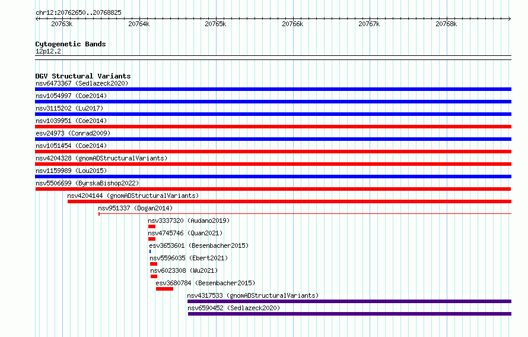Click esv3653601 (Besenbacher2015) label

pos(199,245)
